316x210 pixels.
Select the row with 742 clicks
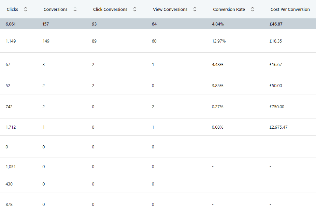(x=158, y=107)
